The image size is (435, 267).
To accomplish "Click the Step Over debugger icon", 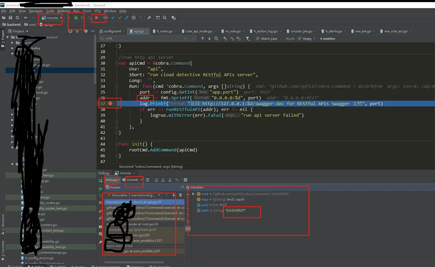I will tap(156, 180).
